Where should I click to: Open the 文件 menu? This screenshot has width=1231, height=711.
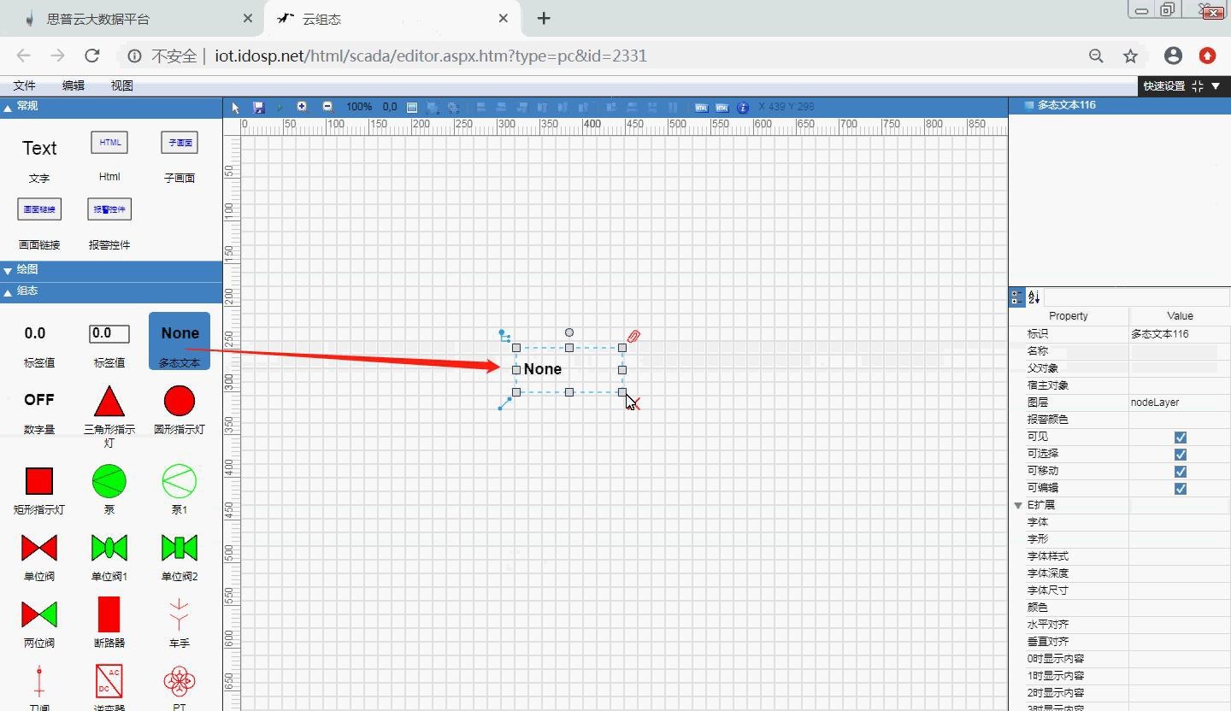[24, 85]
